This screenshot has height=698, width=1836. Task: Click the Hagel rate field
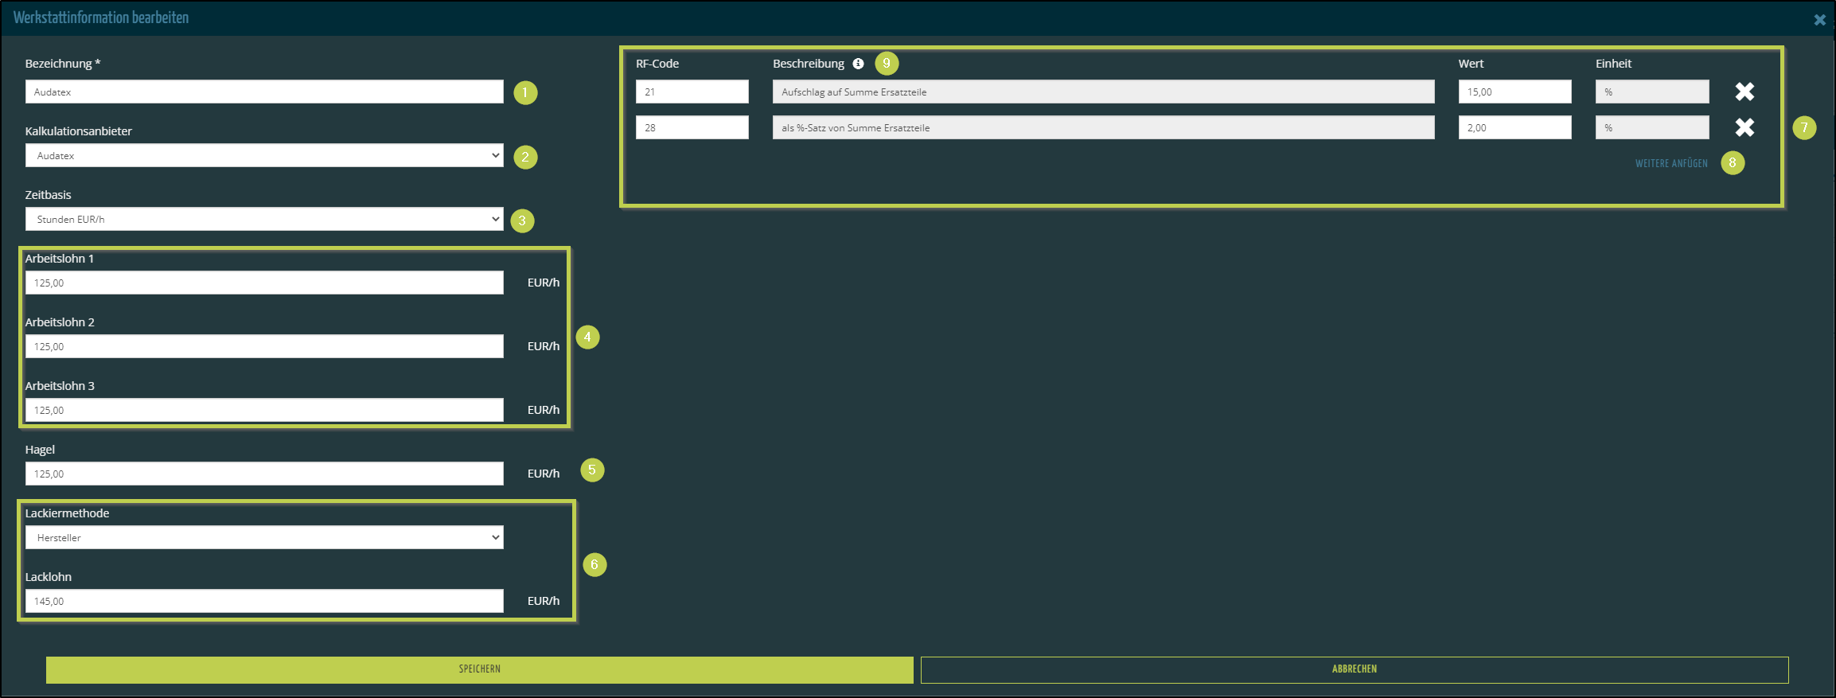264,474
